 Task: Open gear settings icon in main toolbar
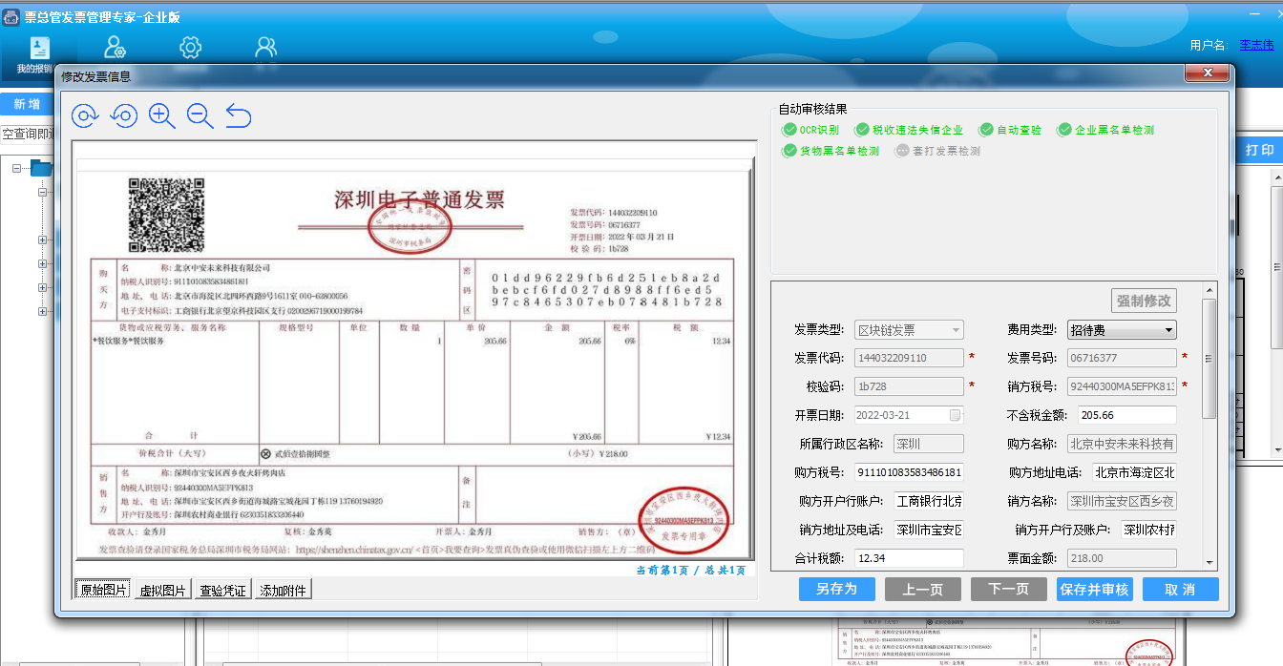(x=190, y=47)
